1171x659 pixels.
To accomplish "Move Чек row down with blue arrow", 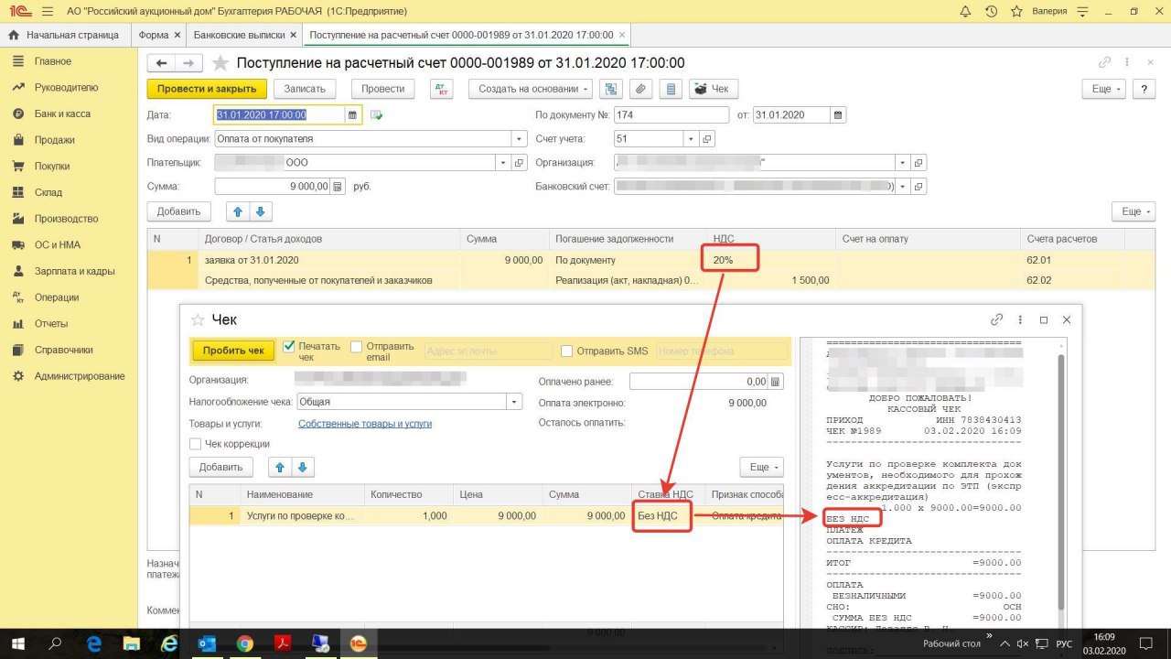I will [303, 467].
